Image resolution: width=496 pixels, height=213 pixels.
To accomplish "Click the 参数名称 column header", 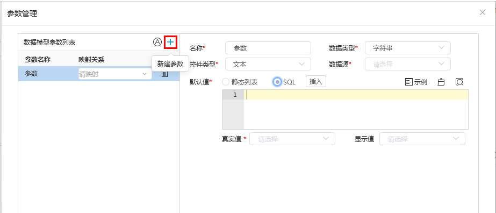I will click(38, 59).
